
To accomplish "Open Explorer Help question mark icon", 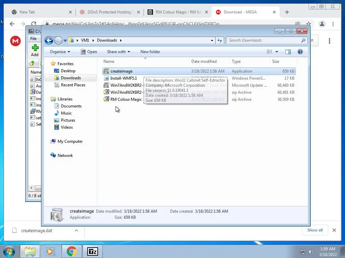I will click(x=300, y=52).
